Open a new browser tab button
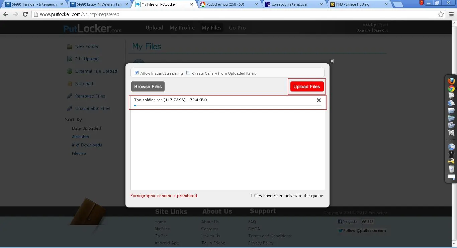The width and height of the screenshot is (457, 248). (x=398, y=4)
